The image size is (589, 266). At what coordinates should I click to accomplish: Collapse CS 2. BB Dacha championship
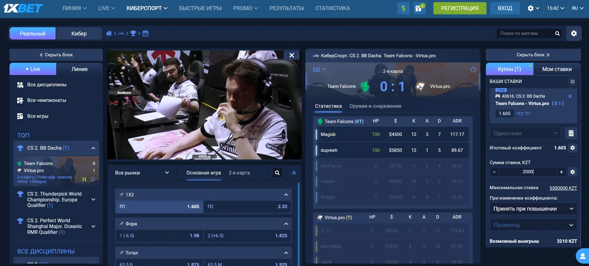[93, 148]
